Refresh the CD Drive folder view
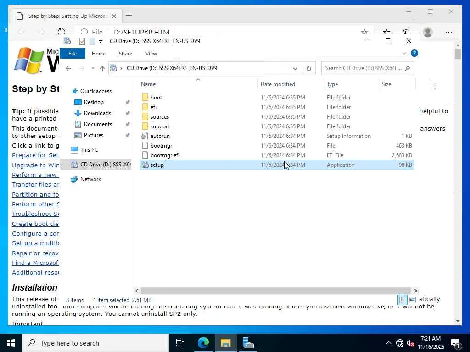The width and height of the screenshot is (470, 352). tap(309, 68)
